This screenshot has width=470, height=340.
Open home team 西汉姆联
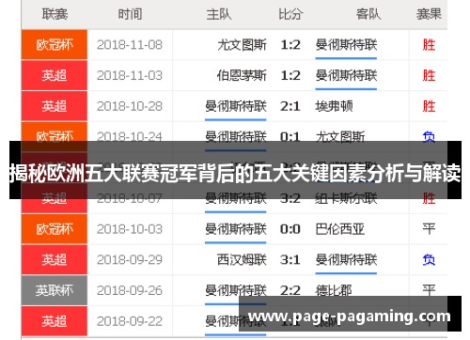(x=242, y=260)
